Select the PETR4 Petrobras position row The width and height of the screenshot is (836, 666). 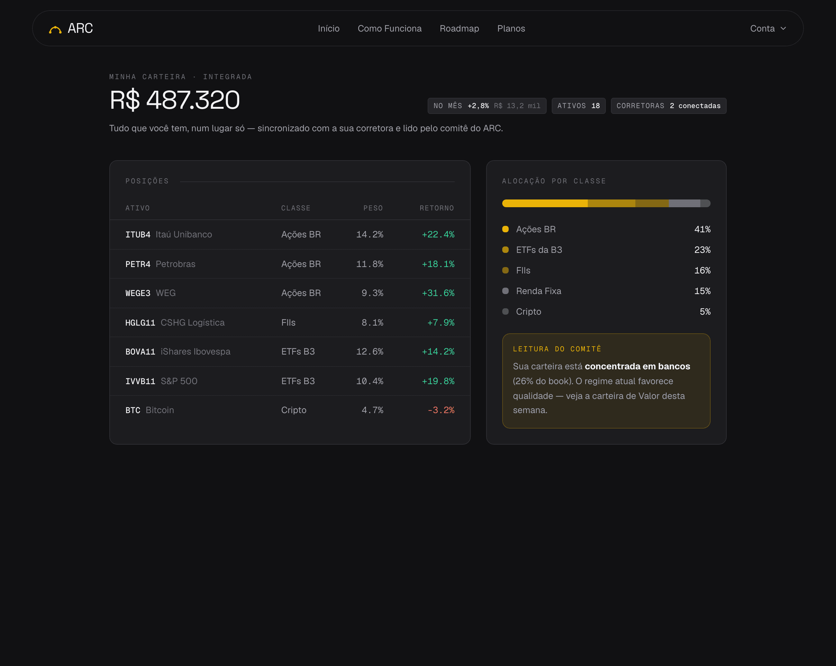pos(290,264)
